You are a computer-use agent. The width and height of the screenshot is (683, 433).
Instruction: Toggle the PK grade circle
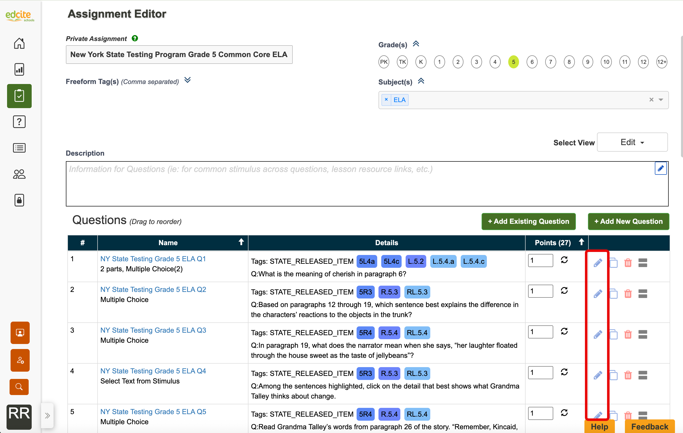384,62
